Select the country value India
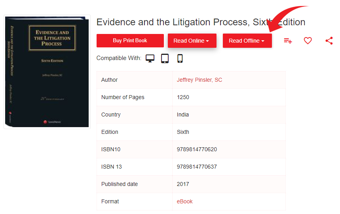The width and height of the screenshot is (340, 214). [182, 115]
